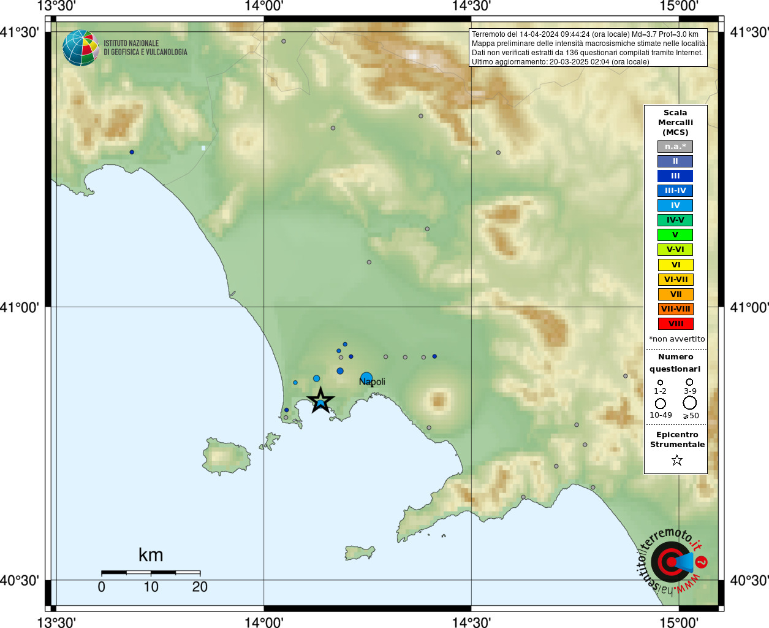
Task: Click the 'Epicentro Strumentale' legend heading
Action: (677, 440)
